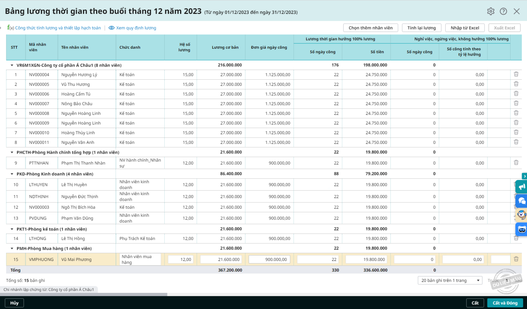Image resolution: width=527 pixels, height=309 pixels.
Task: Open the settings gear icon
Action: (x=491, y=11)
